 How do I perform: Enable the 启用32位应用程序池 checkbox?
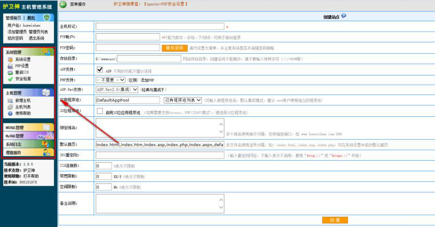click(x=100, y=111)
